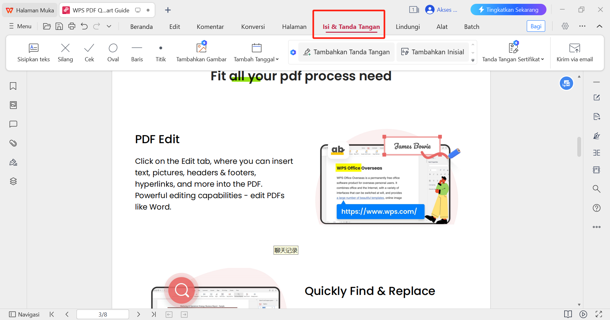Screen dimensions: 610x320
Task: Redo the last undone action
Action: click(97, 26)
